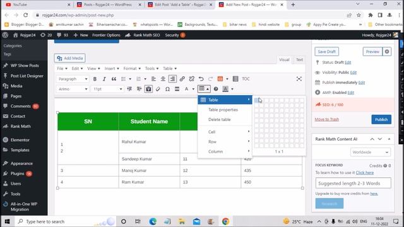This screenshot has width=404, height=227.
Task: Click the Windows Start button
Action: 7,221
